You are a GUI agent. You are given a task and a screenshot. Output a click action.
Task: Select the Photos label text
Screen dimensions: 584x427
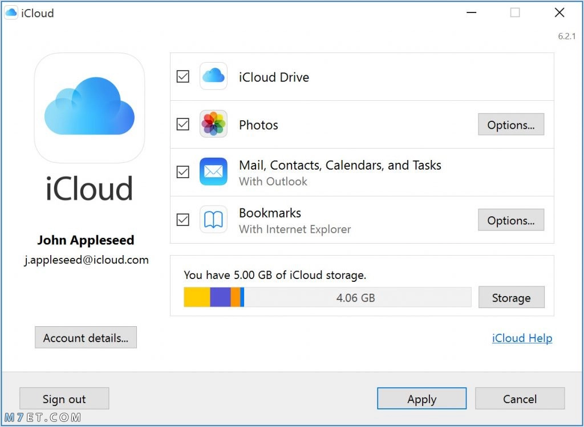(x=258, y=125)
